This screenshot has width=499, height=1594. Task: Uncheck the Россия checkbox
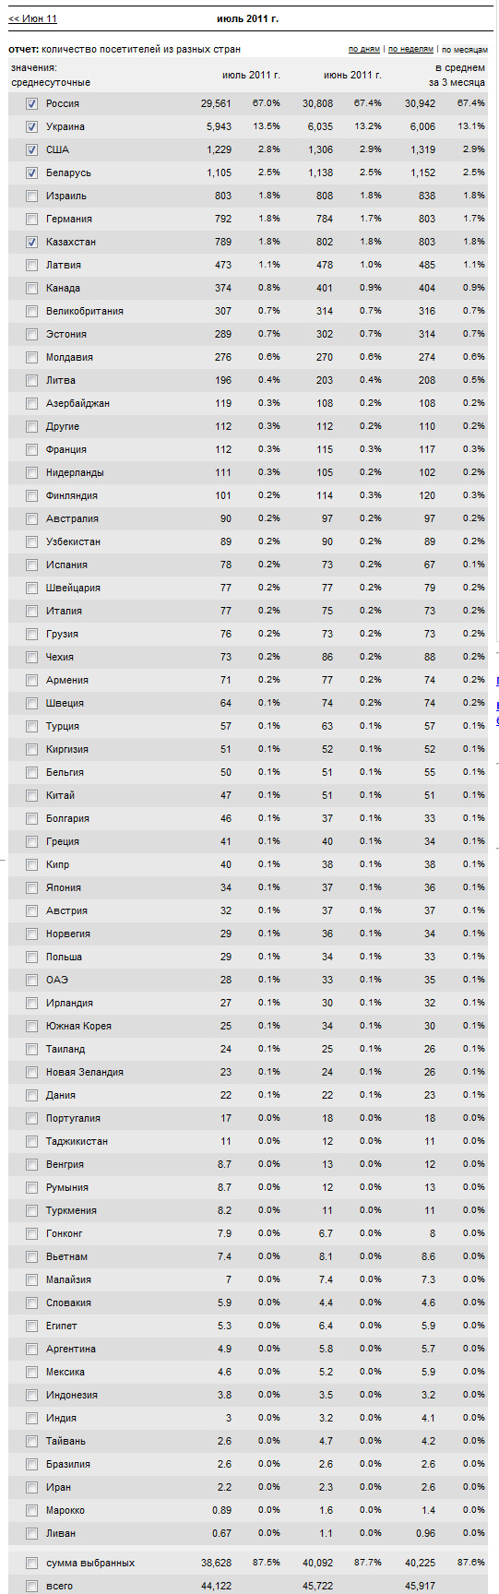click(32, 104)
